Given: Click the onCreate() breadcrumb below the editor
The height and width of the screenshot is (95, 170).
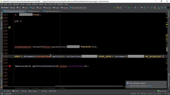Looking at the screenshot, I should [36, 88].
